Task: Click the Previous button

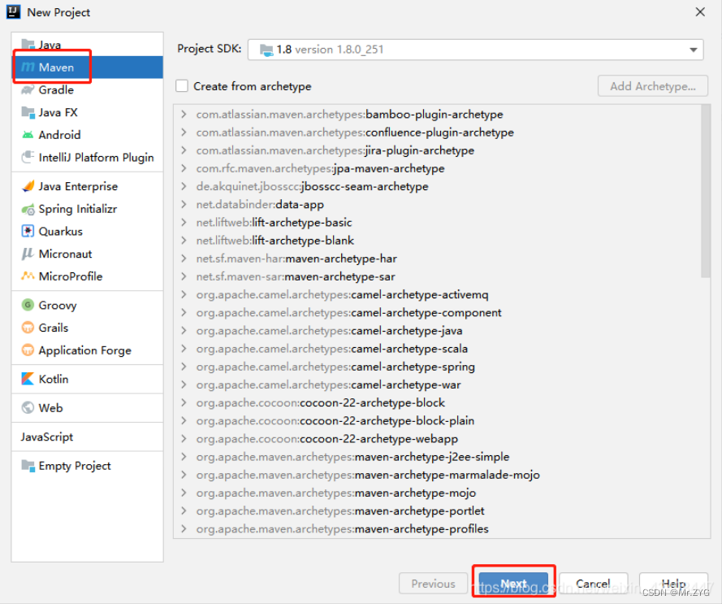Action: pyautogui.click(x=434, y=583)
